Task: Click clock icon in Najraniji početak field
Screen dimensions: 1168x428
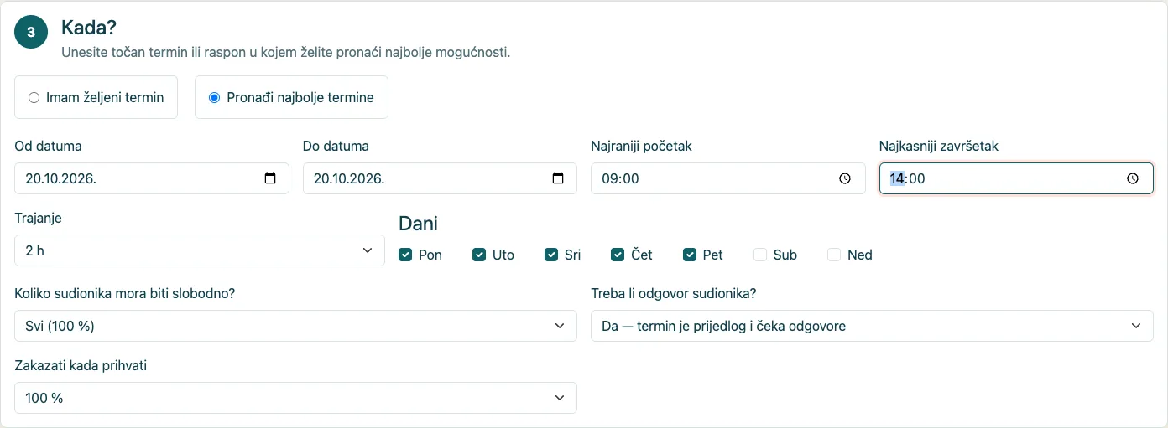Action: [845, 178]
